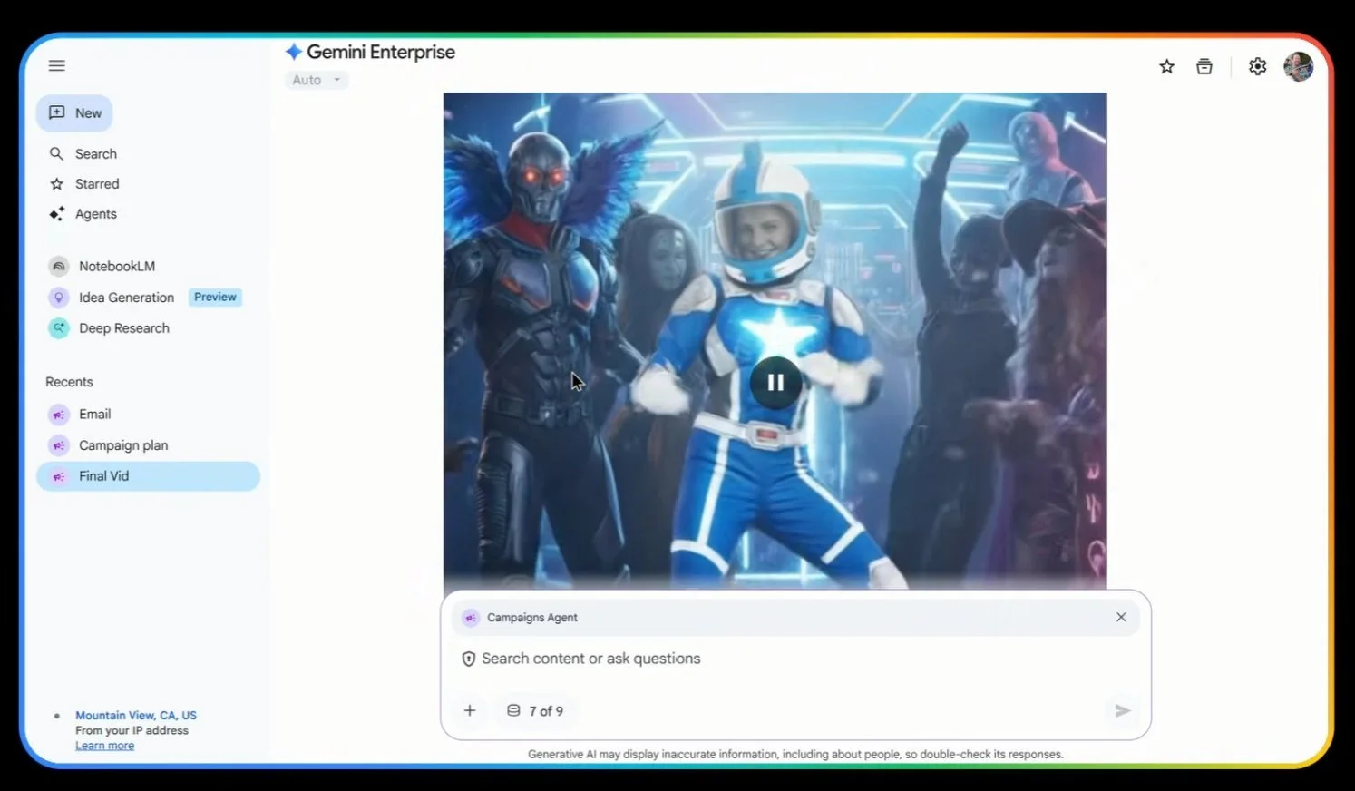This screenshot has width=1355, height=791.
Task: Click the Idea Generation lightbulb icon
Action: pos(59,298)
